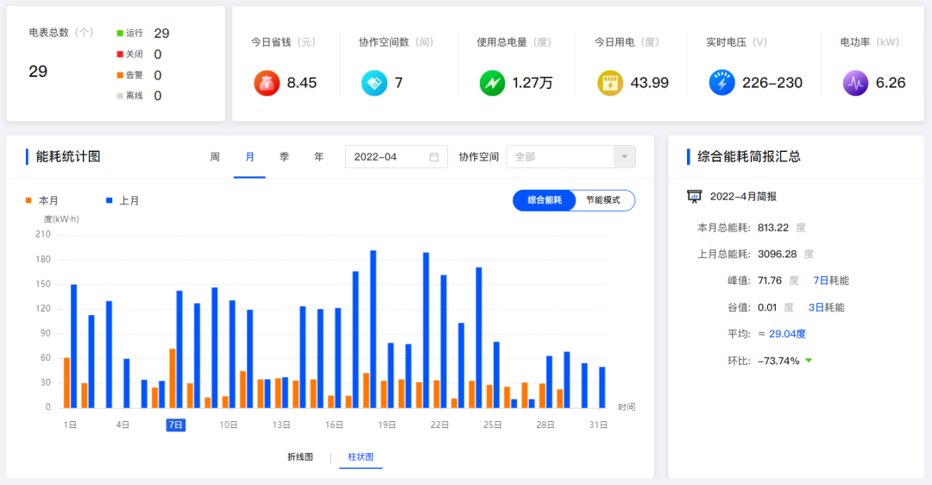Image resolution: width=932 pixels, height=485 pixels.
Task: Click the dropdown arrow of 协作空间 selector
Action: (624, 157)
